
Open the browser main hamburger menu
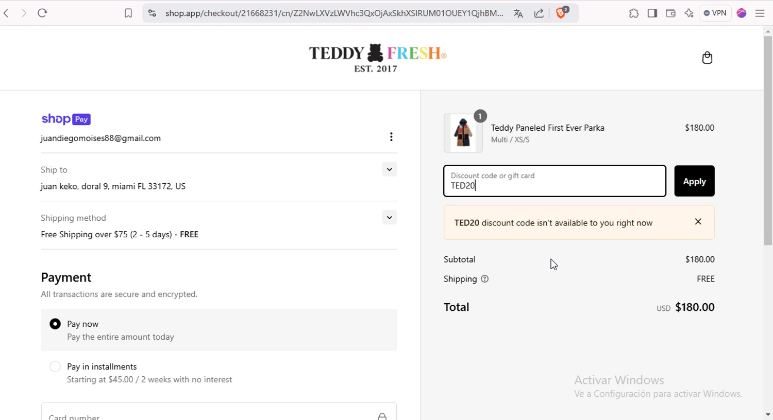click(x=760, y=13)
